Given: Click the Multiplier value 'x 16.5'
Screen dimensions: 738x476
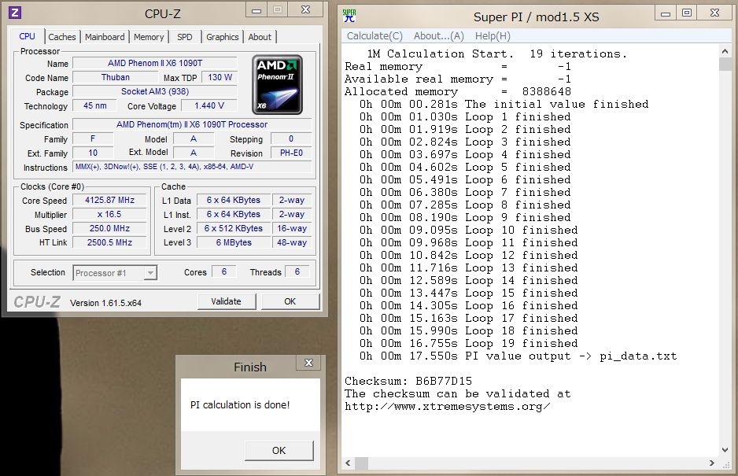Looking at the screenshot, I should pyautogui.click(x=109, y=214).
